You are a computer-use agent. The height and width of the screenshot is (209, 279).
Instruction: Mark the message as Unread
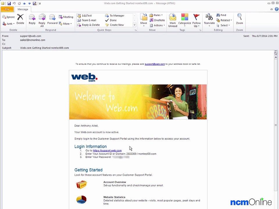pyautogui.click(x=173, y=20)
